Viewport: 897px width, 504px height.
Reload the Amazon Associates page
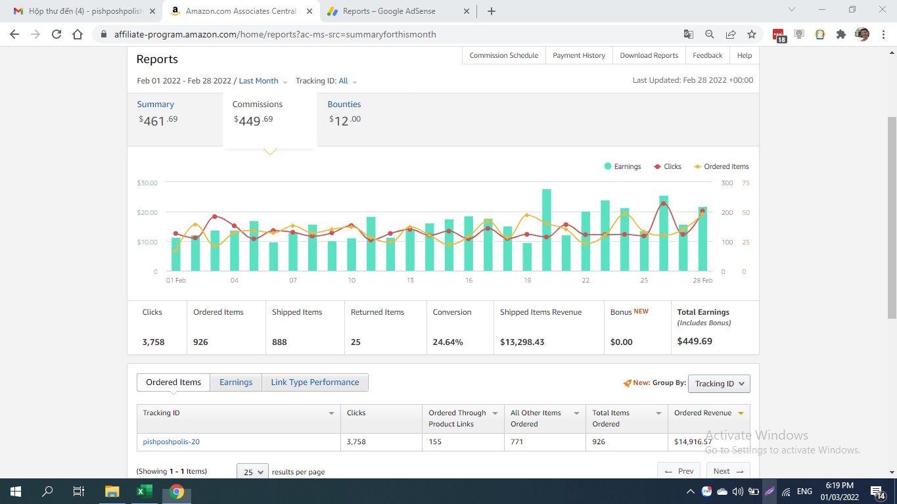57,34
